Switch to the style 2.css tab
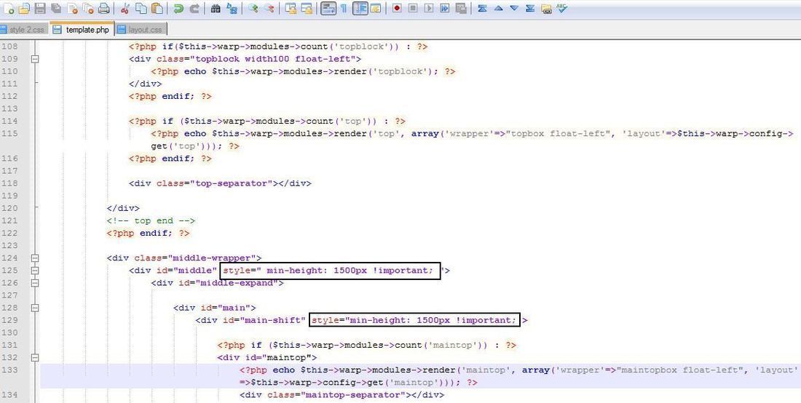The height and width of the screenshot is (403, 801). pyautogui.click(x=23, y=30)
